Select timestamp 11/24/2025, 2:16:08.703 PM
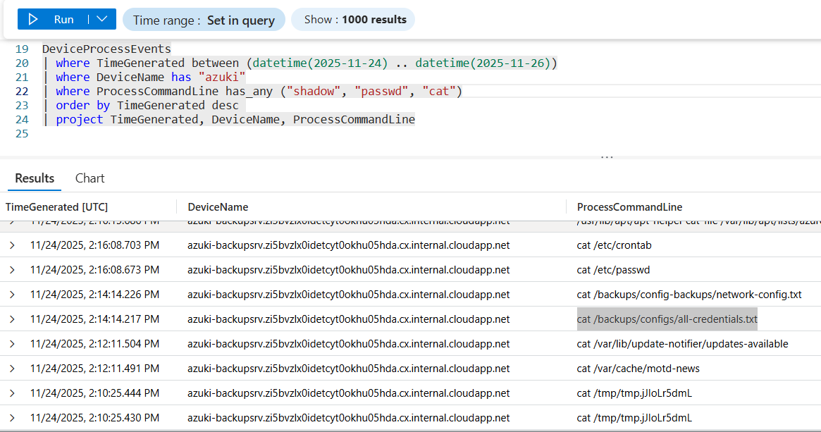 94,245
